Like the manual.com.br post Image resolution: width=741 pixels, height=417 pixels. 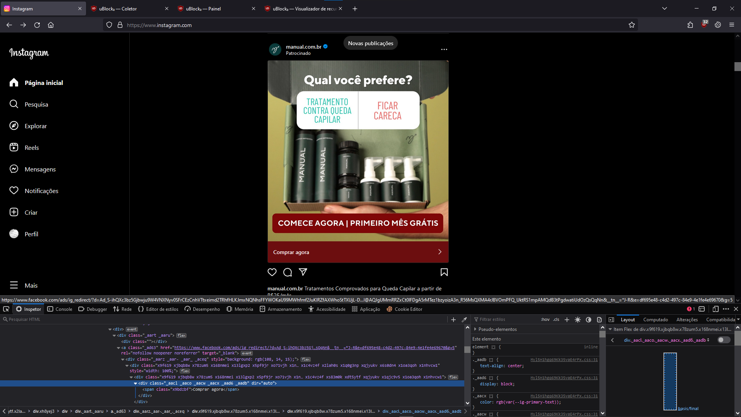[x=272, y=272]
